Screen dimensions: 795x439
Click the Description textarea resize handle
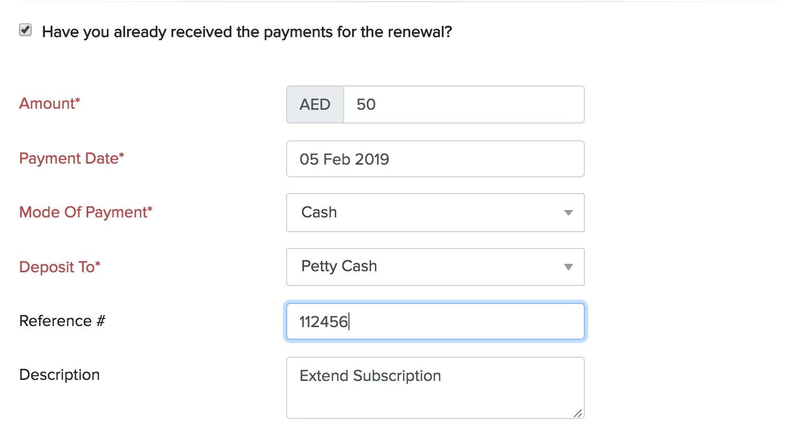tap(579, 414)
